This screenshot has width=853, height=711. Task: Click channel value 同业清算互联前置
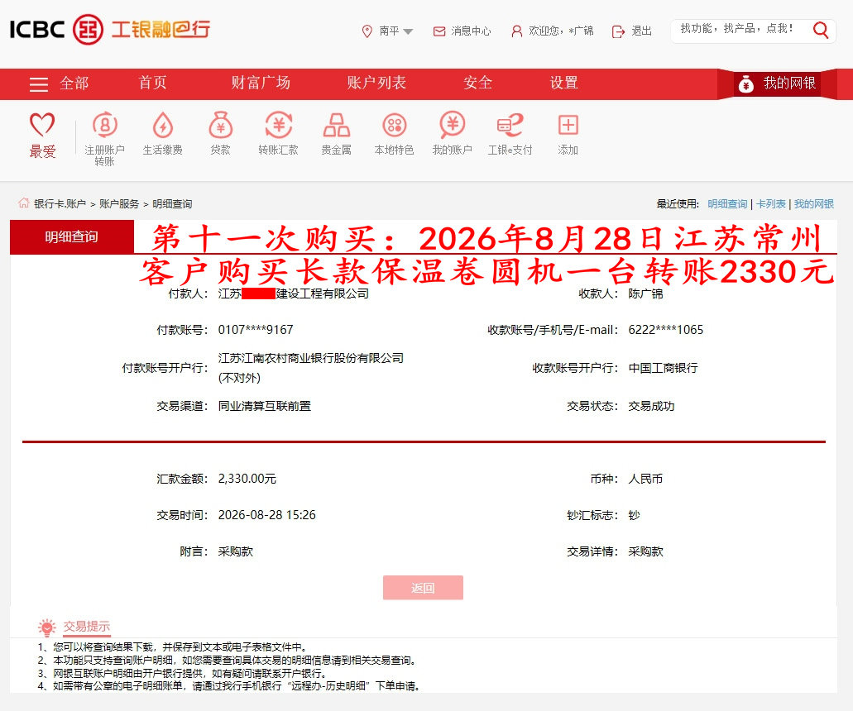click(x=265, y=406)
